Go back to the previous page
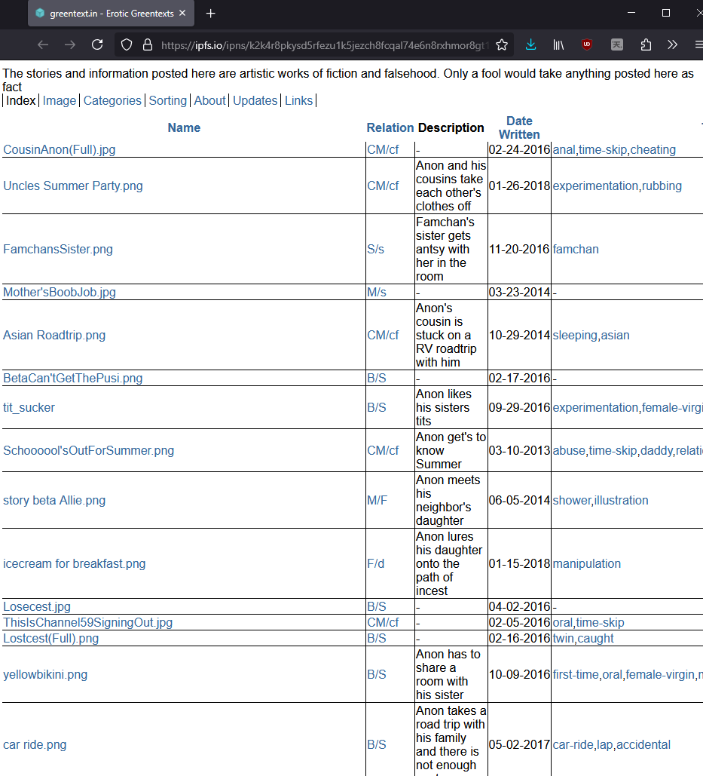 pos(43,45)
